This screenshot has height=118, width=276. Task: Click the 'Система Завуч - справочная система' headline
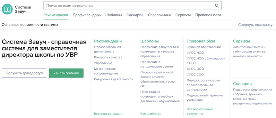point(44,48)
